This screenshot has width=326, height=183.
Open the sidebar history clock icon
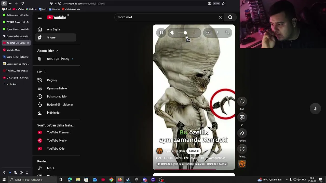(x=21, y=173)
